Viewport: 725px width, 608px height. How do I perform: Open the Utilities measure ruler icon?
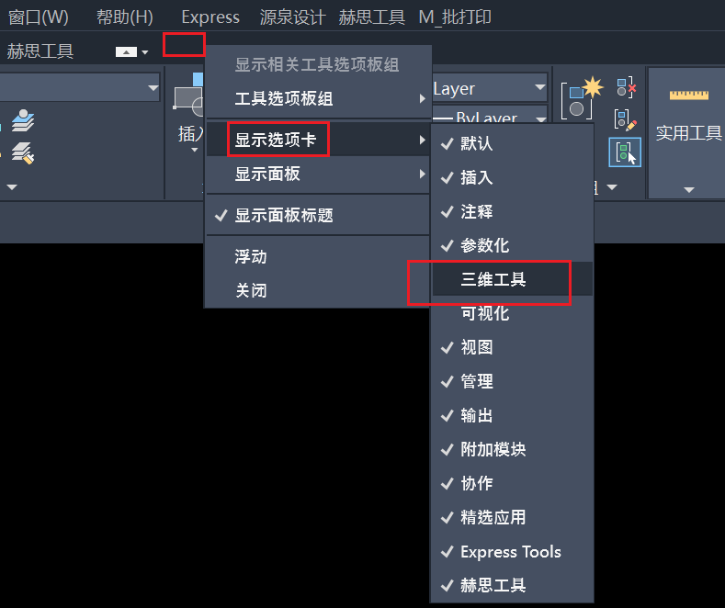coord(688,95)
